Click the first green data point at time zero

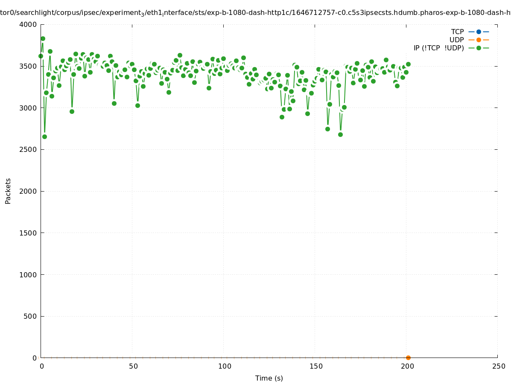pyautogui.click(x=41, y=56)
